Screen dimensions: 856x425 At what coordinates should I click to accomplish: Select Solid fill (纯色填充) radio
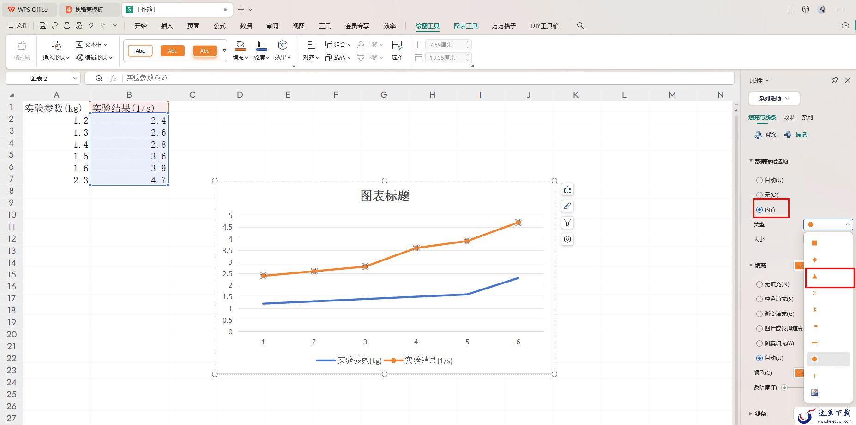[760, 299]
